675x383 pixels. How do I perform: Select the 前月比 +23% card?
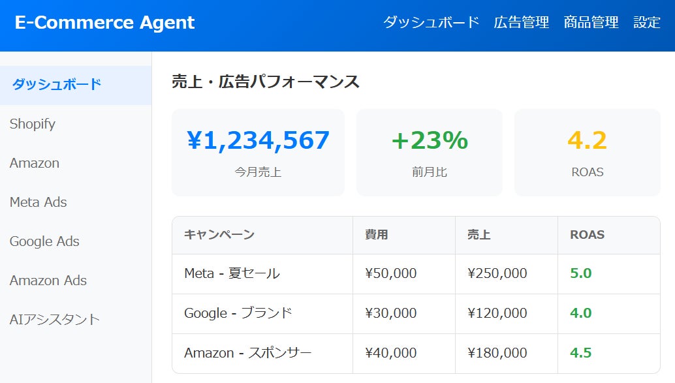tap(430, 152)
